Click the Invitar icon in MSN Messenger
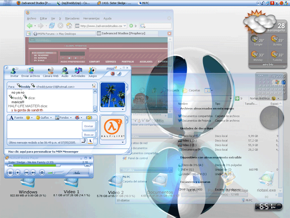 coord(14,72)
